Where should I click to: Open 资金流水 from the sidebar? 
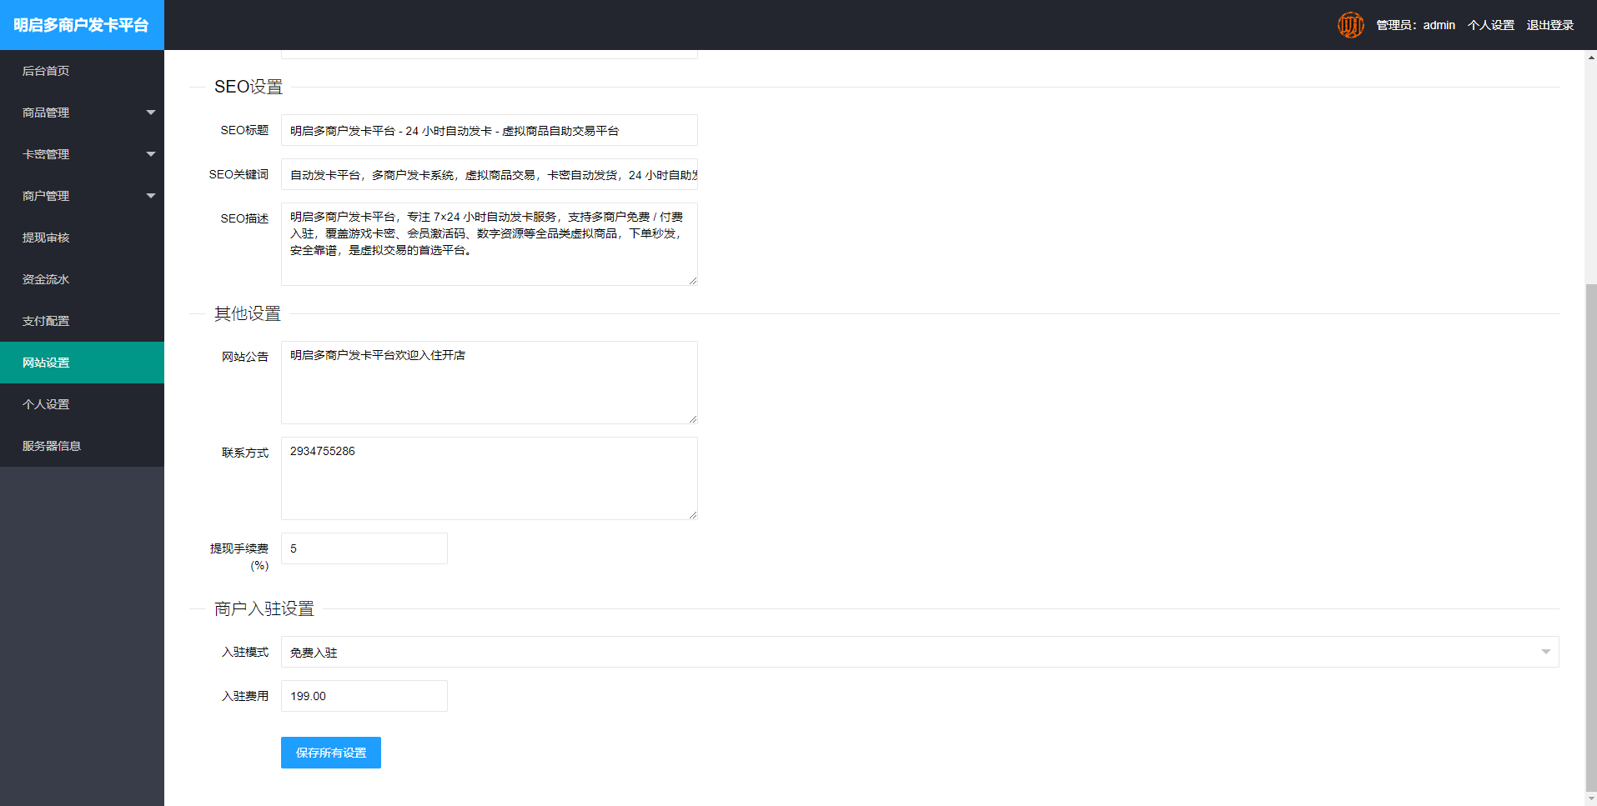point(47,279)
